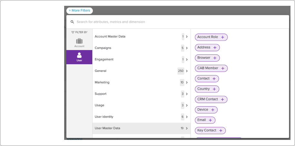Select the Account briefcase icon filter
Viewport: 295px width, 146px height.
[79, 41]
